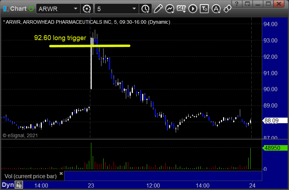
Task: Expand the interval dropdown arrow
Action: tap(134, 9)
